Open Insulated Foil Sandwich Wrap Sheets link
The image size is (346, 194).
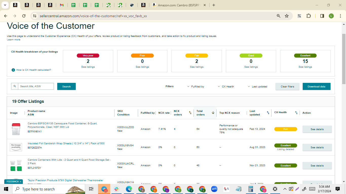(66, 143)
